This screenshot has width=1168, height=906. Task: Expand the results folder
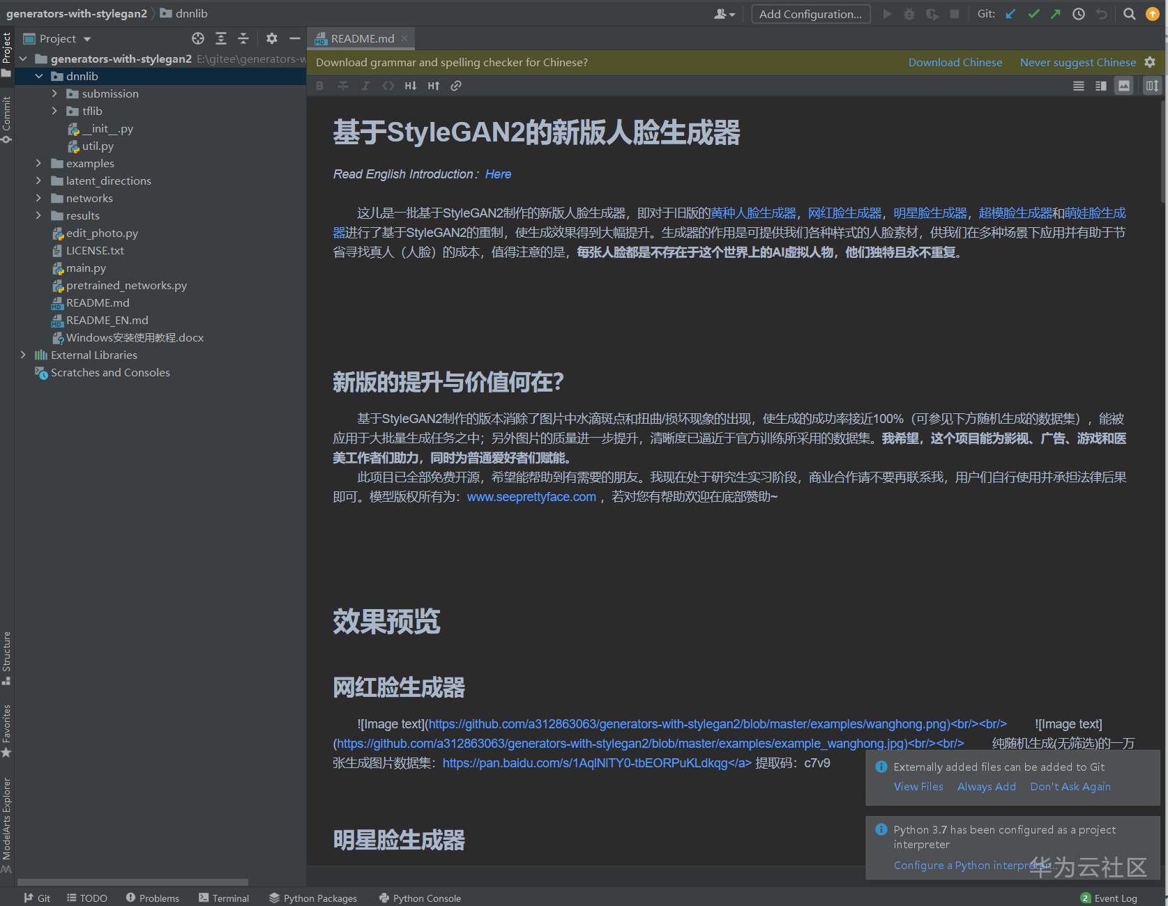[x=39, y=215]
